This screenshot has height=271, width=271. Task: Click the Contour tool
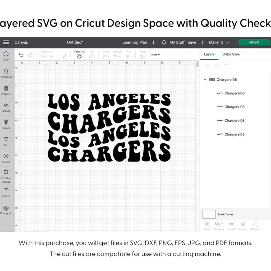(x=256, y=226)
